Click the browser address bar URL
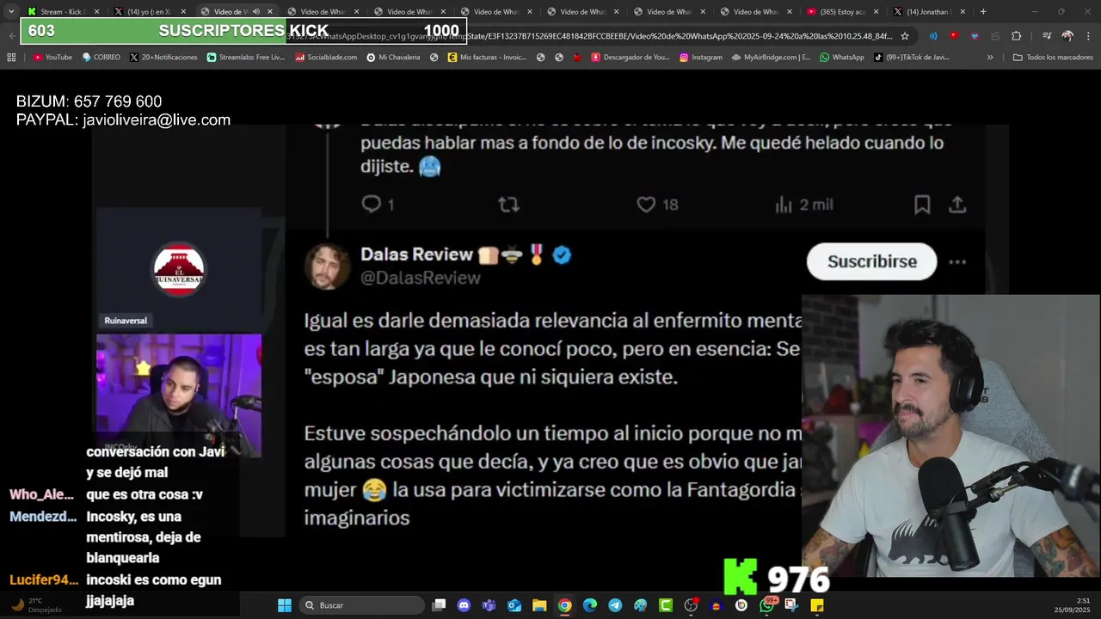 [590, 36]
